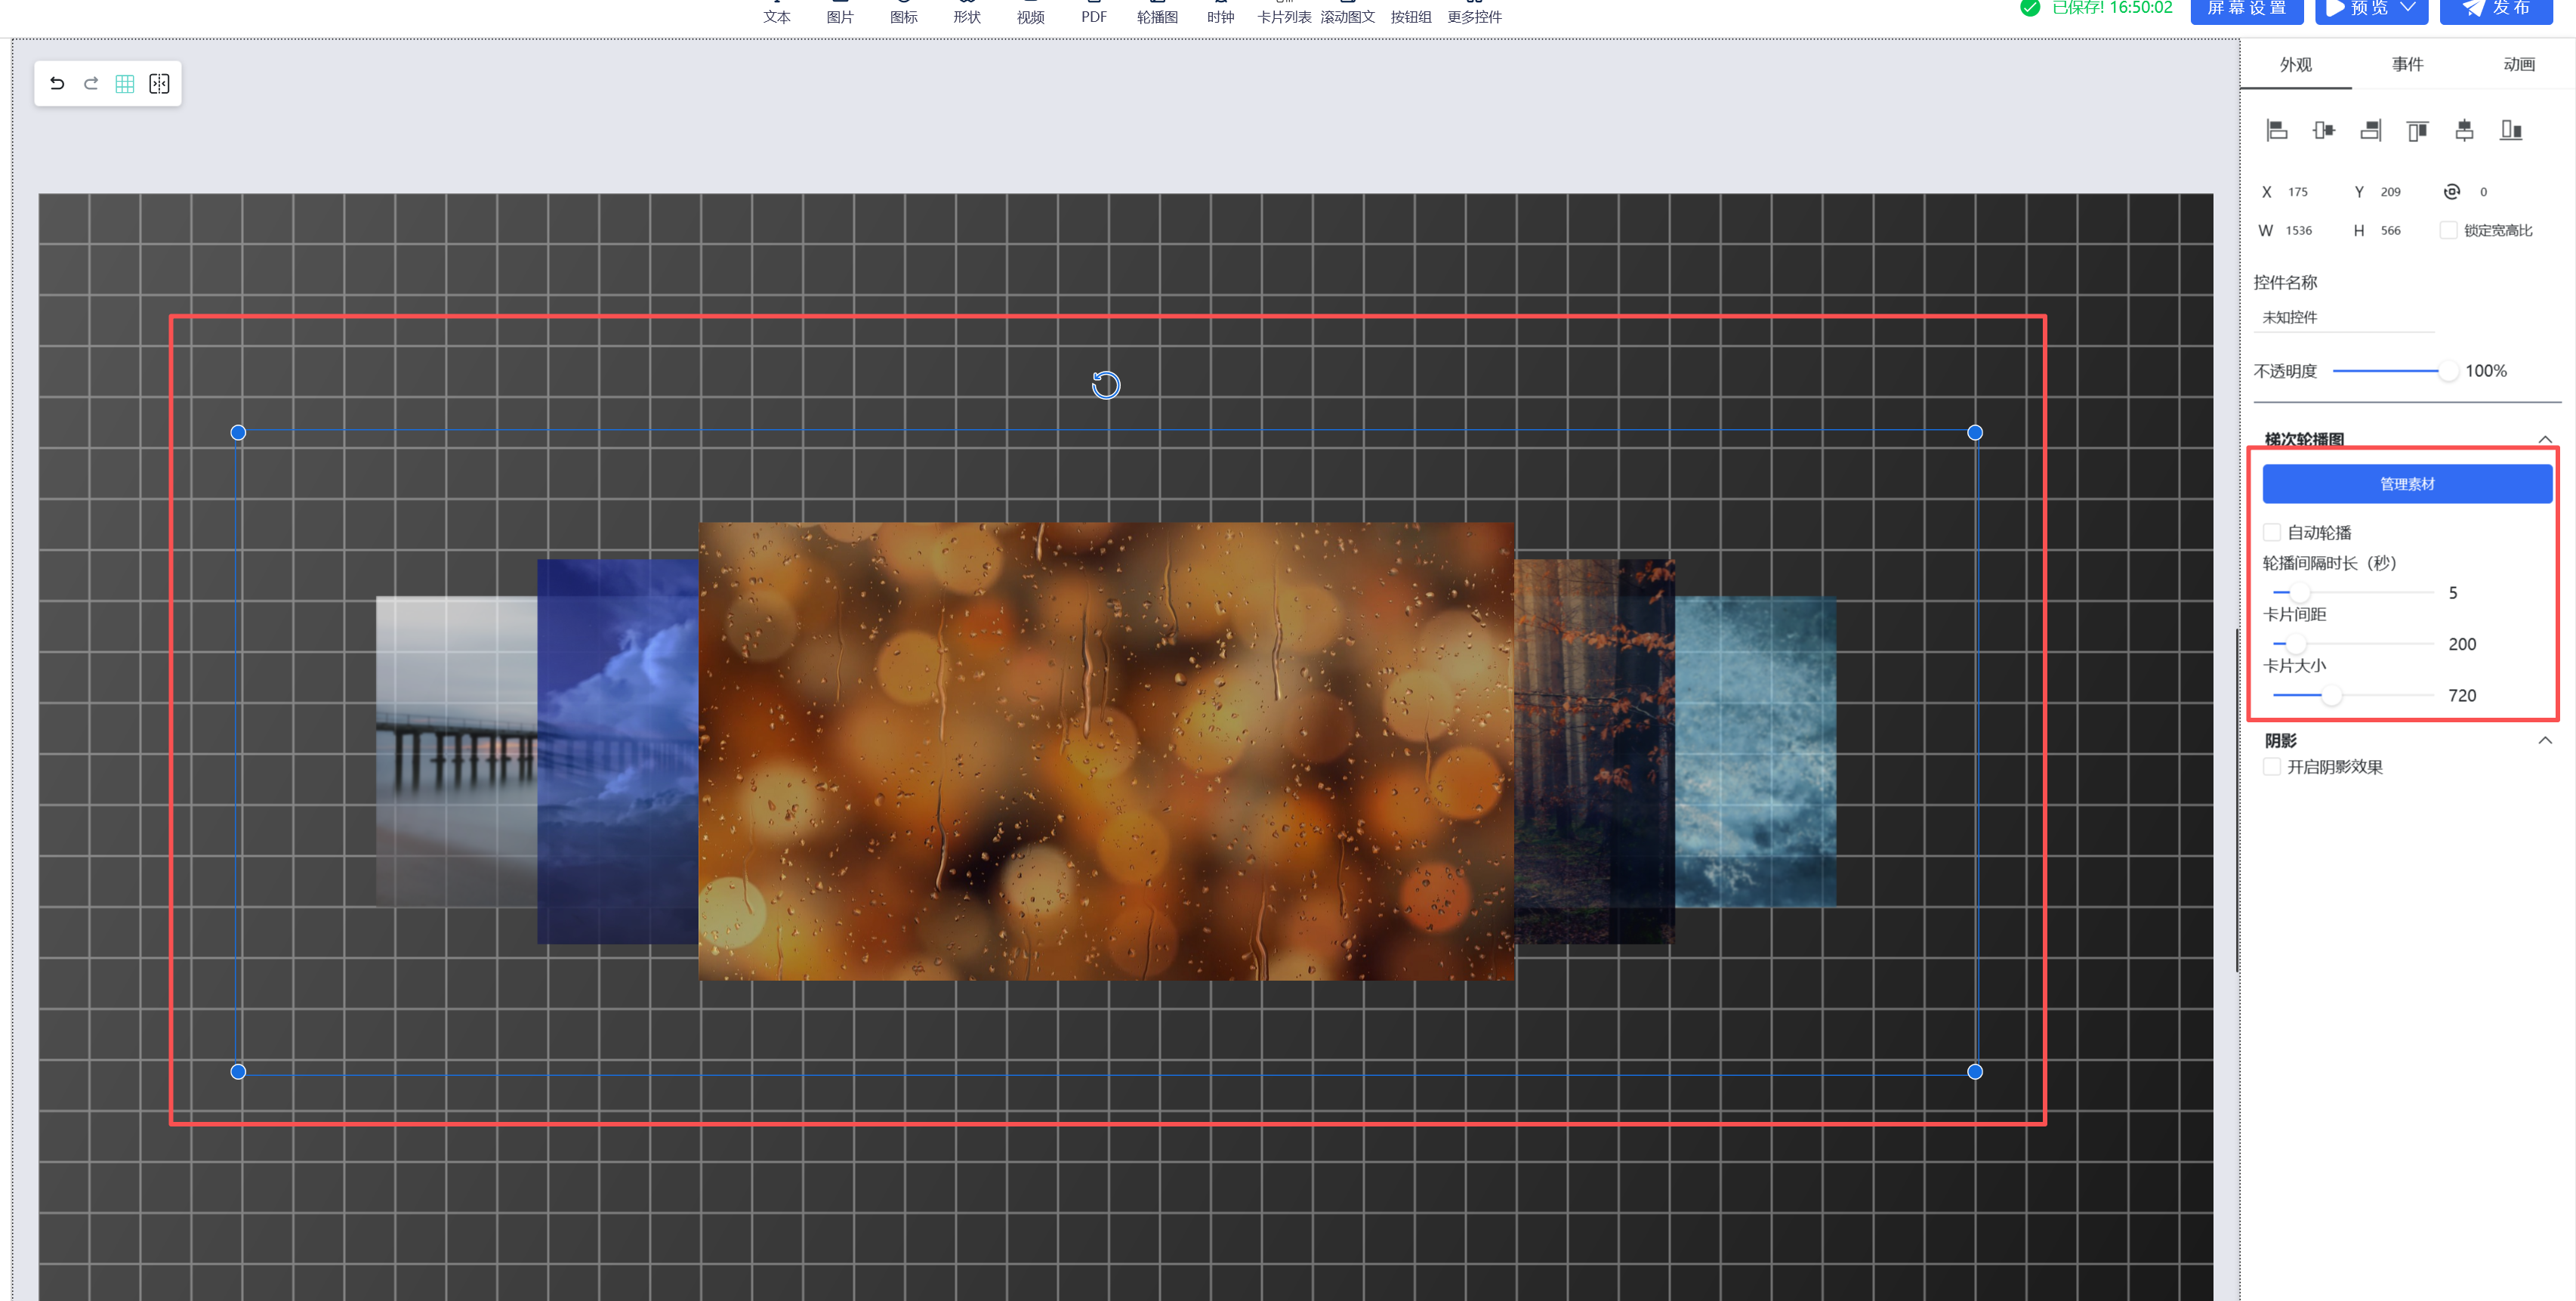This screenshot has width=2576, height=1301.
Task: Switch to the 动画 tab
Action: 2519,64
